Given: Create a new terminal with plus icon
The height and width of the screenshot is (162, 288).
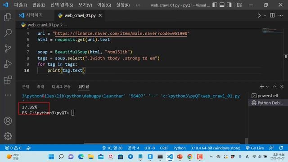Looking at the screenshot, I should 262,86.
